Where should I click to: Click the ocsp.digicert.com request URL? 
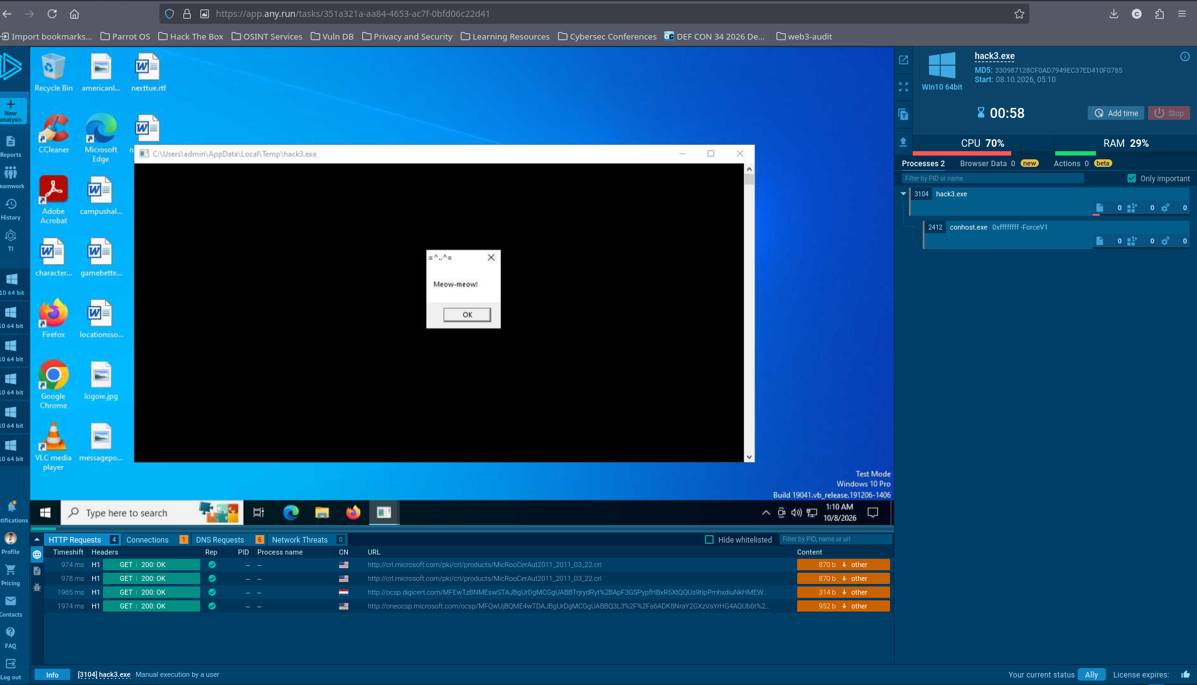click(x=567, y=592)
